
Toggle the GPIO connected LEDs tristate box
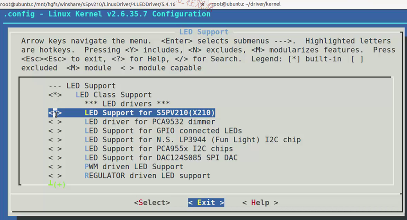tap(55, 131)
